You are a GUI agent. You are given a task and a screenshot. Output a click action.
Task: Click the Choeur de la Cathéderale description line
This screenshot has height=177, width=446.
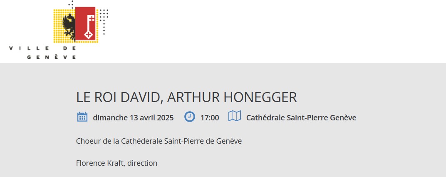click(x=159, y=141)
